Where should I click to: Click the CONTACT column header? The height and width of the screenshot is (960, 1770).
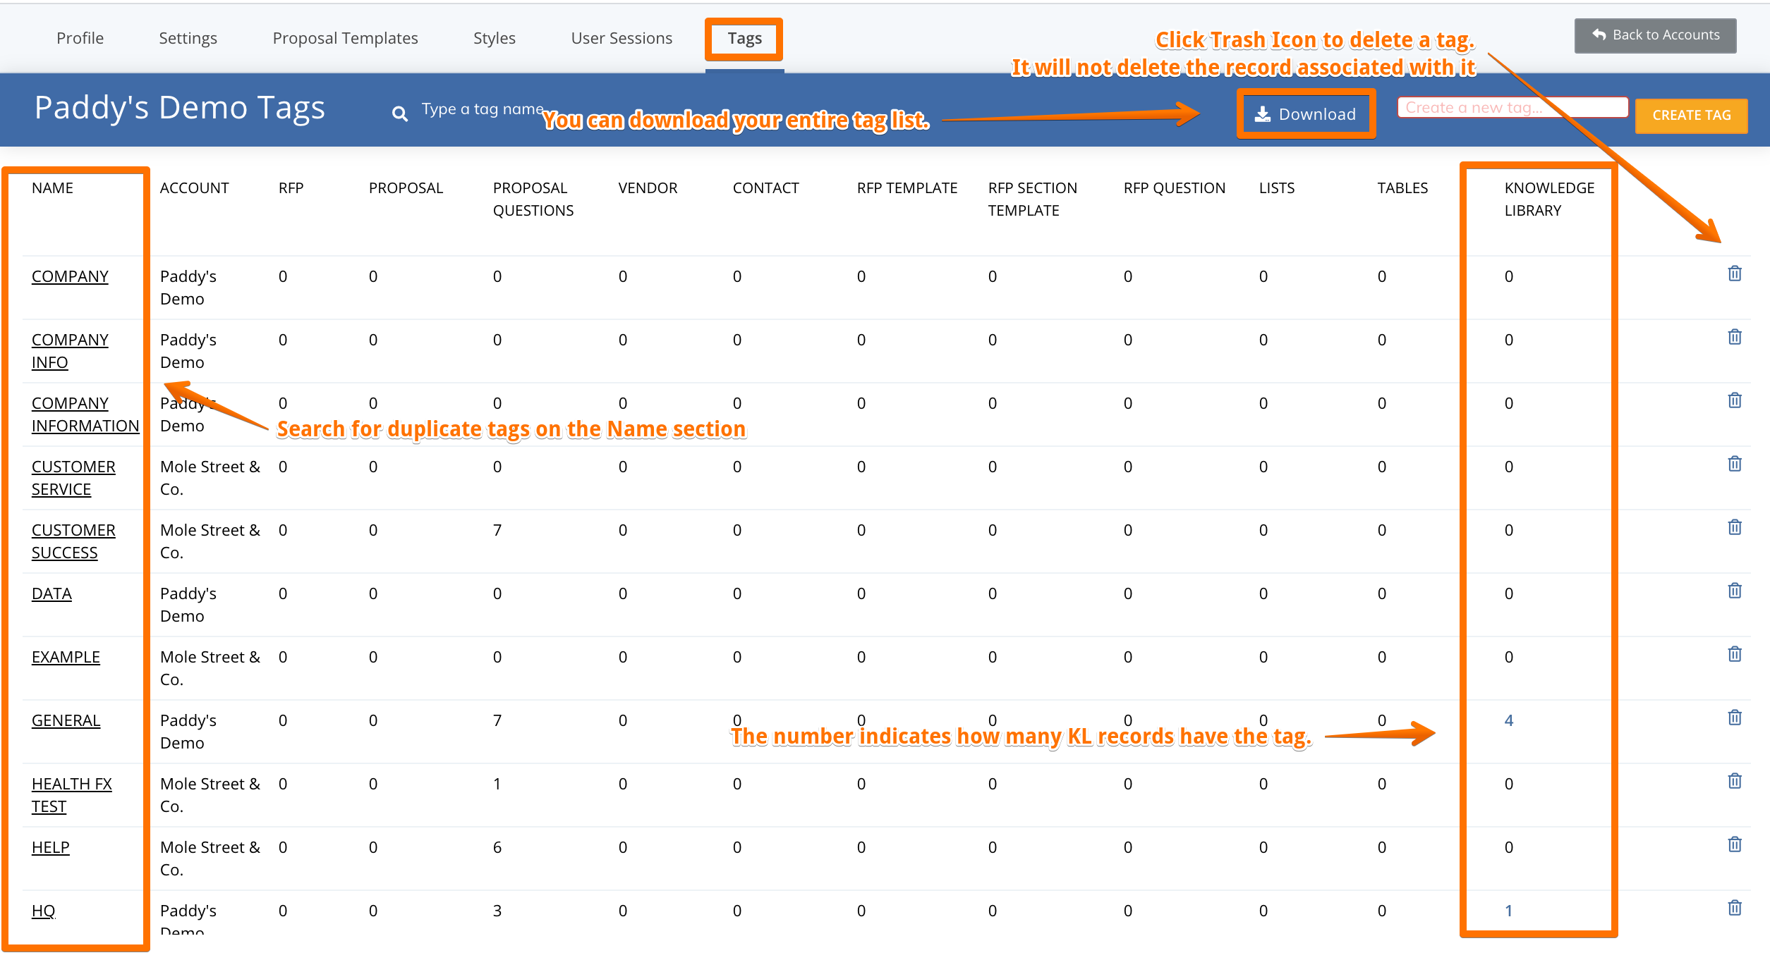(x=765, y=188)
